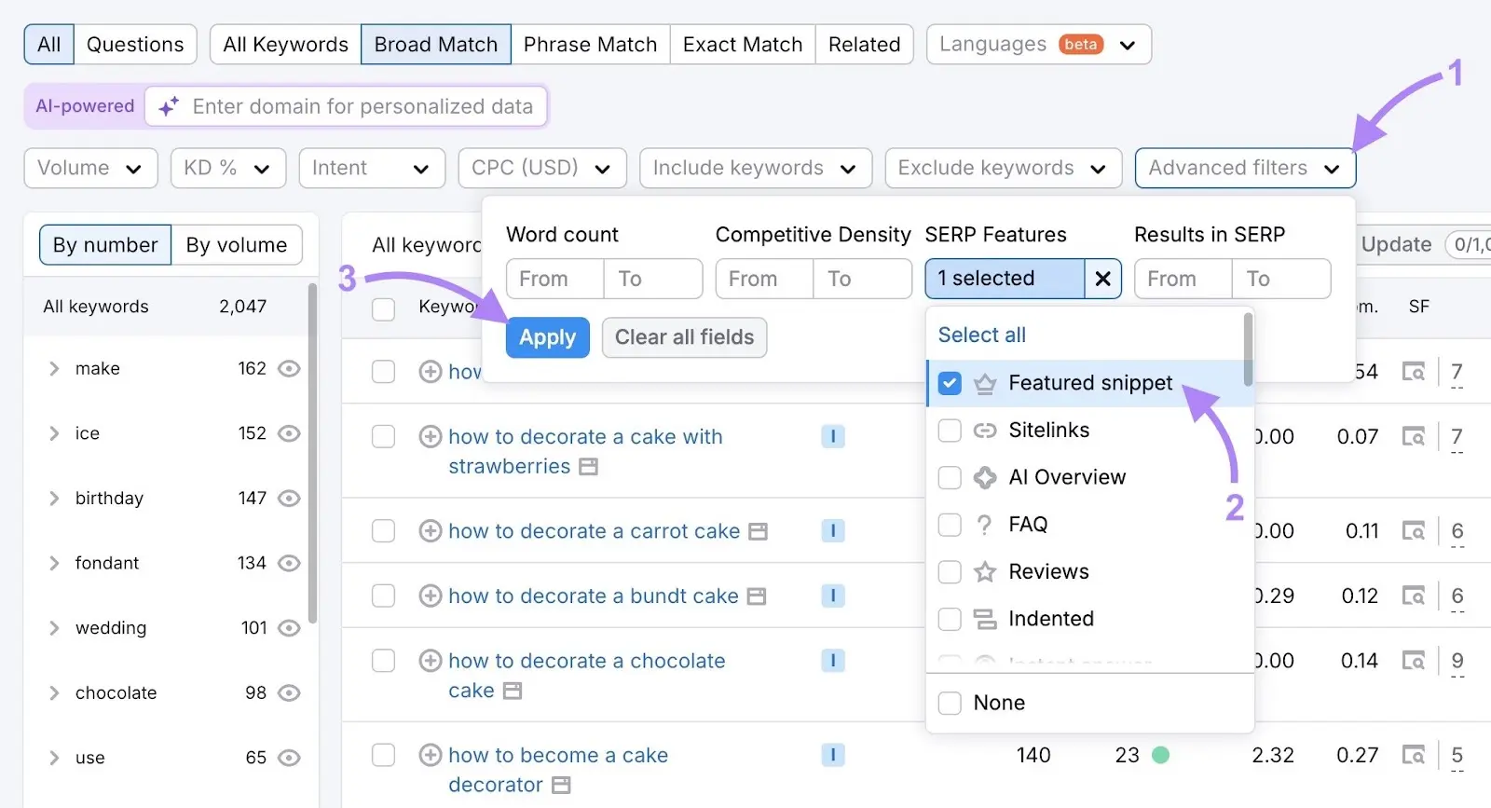Image resolution: width=1491 pixels, height=808 pixels.
Task: Uncheck the Featured snippet checkbox
Action: tap(950, 383)
